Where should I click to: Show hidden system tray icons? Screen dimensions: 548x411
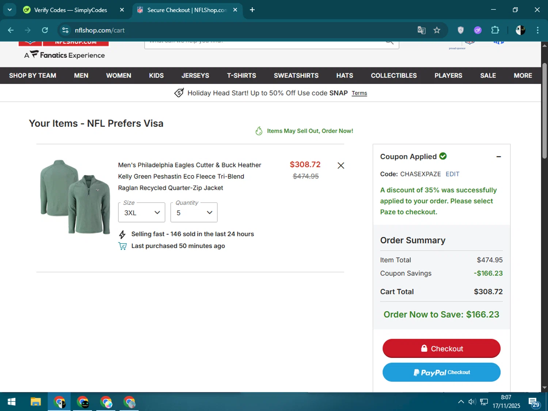461,402
